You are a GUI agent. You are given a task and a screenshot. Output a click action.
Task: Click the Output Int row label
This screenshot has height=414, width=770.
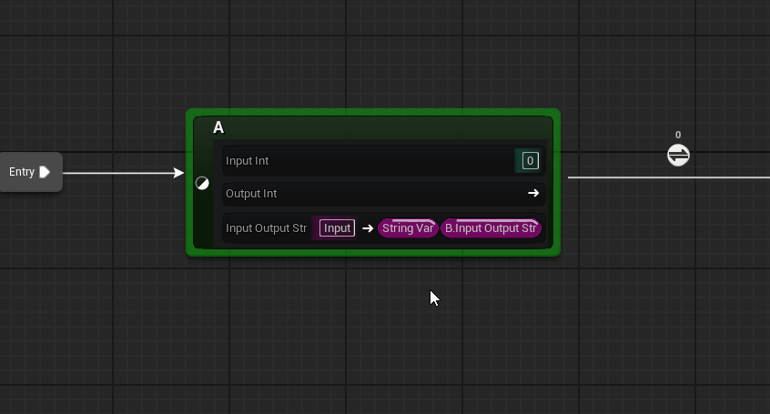click(251, 194)
